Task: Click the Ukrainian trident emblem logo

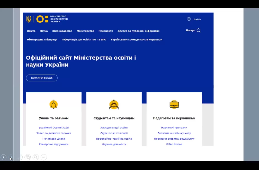Action: coord(29,19)
